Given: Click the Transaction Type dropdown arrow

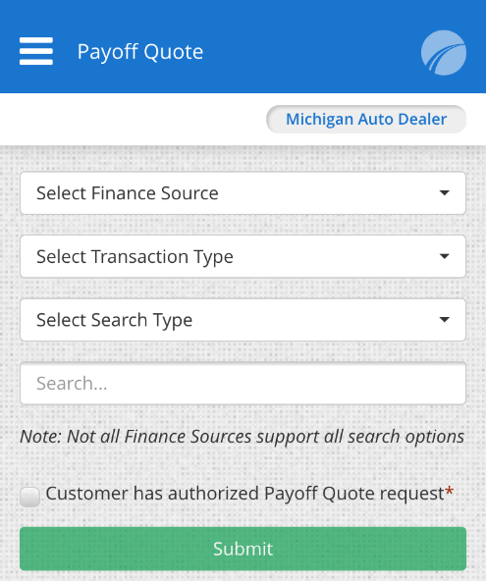Looking at the screenshot, I should click(x=444, y=256).
